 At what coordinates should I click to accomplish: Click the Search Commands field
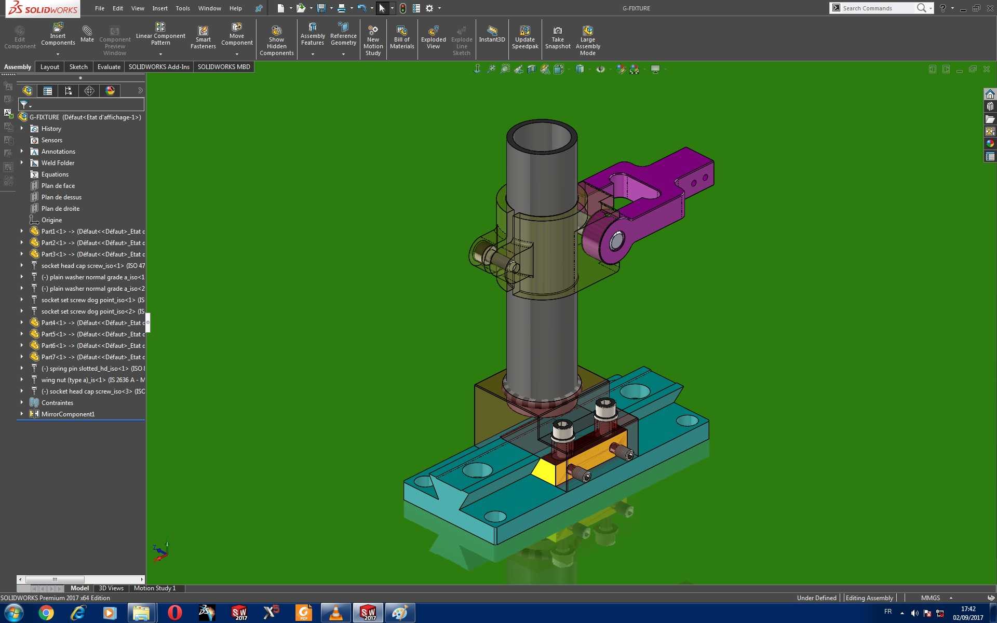pos(875,8)
